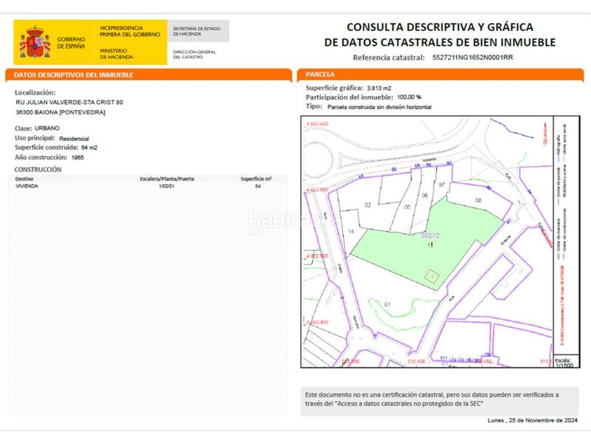Screen dimensions: 591x443
Task: Click the DATOS DESCRIPTIVOS DEL INMUEBLE header
Action: pos(73,75)
